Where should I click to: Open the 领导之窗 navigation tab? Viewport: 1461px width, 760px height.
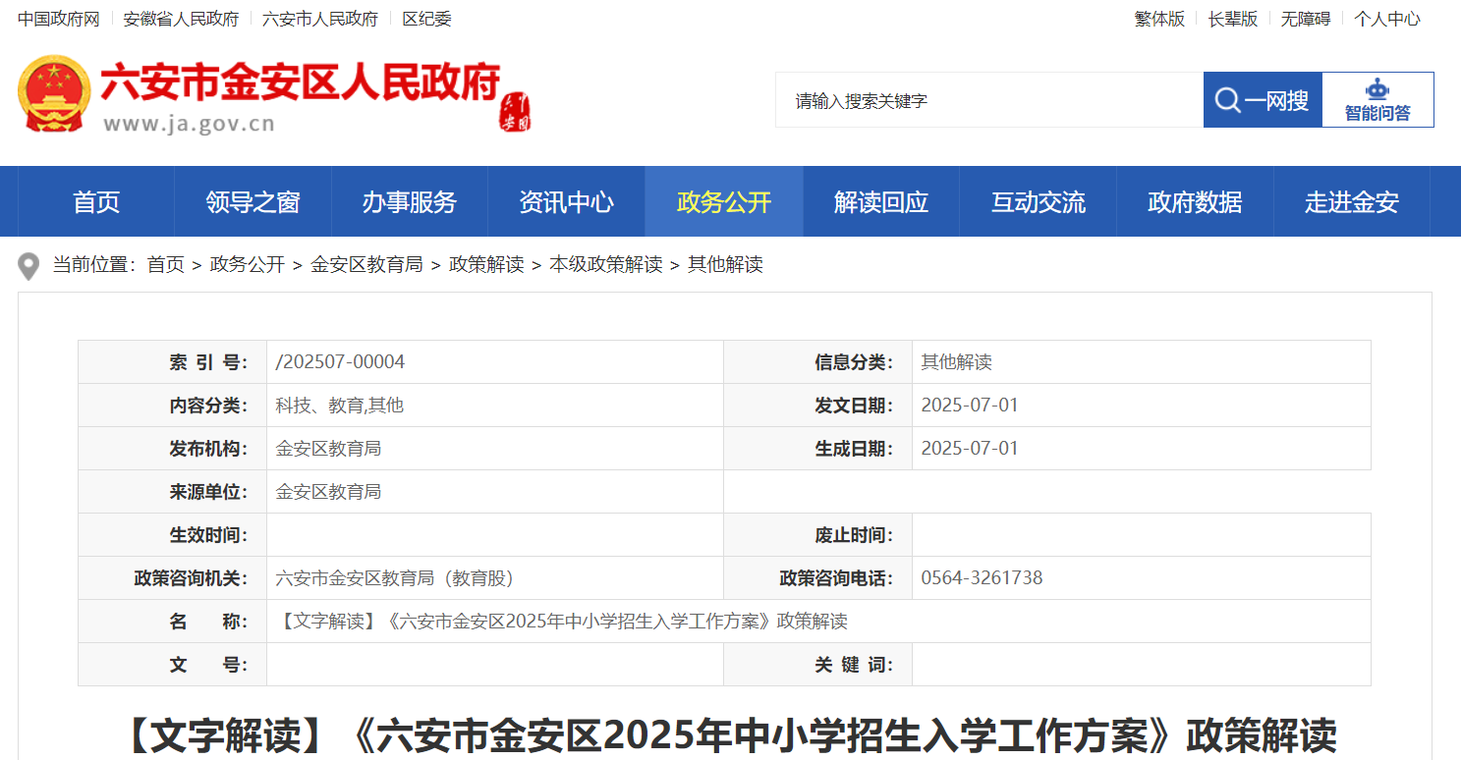[253, 202]
